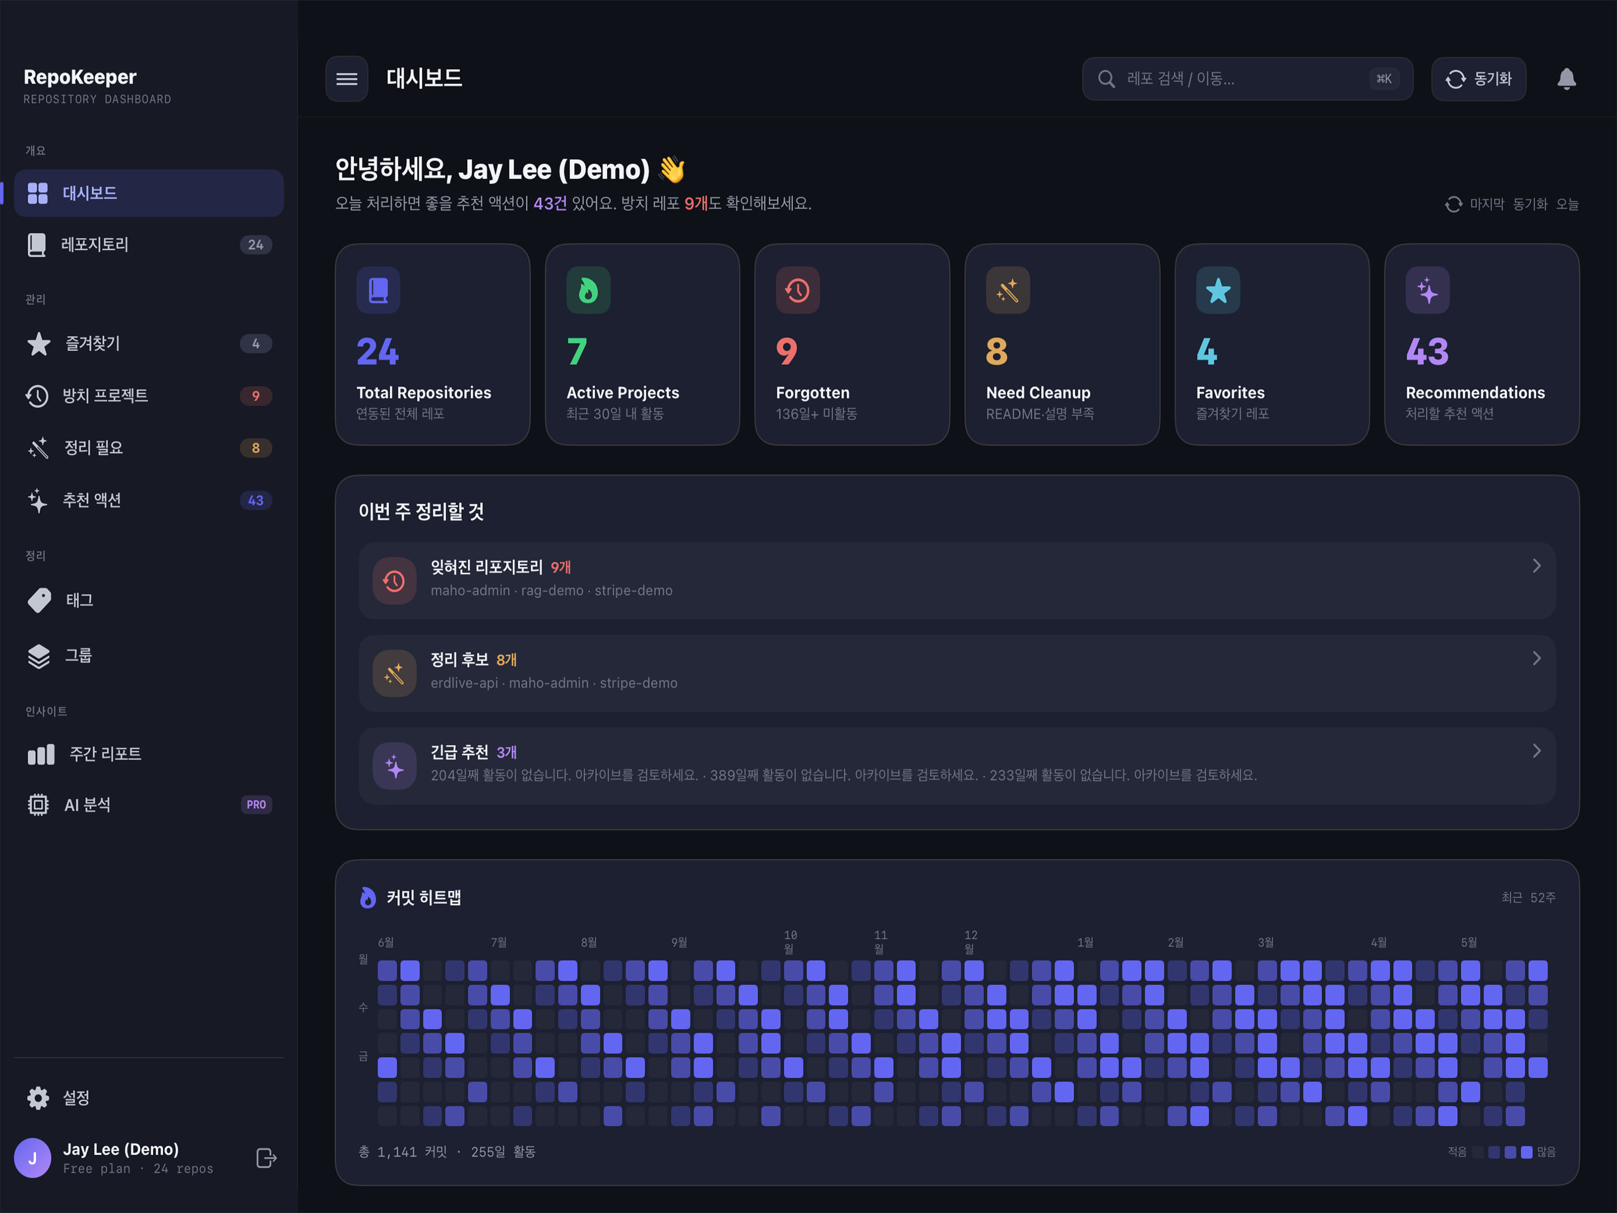1617x1213 pixels.
Task: Click the Recommendations sparkle icon
Action: coord(1428,290)
